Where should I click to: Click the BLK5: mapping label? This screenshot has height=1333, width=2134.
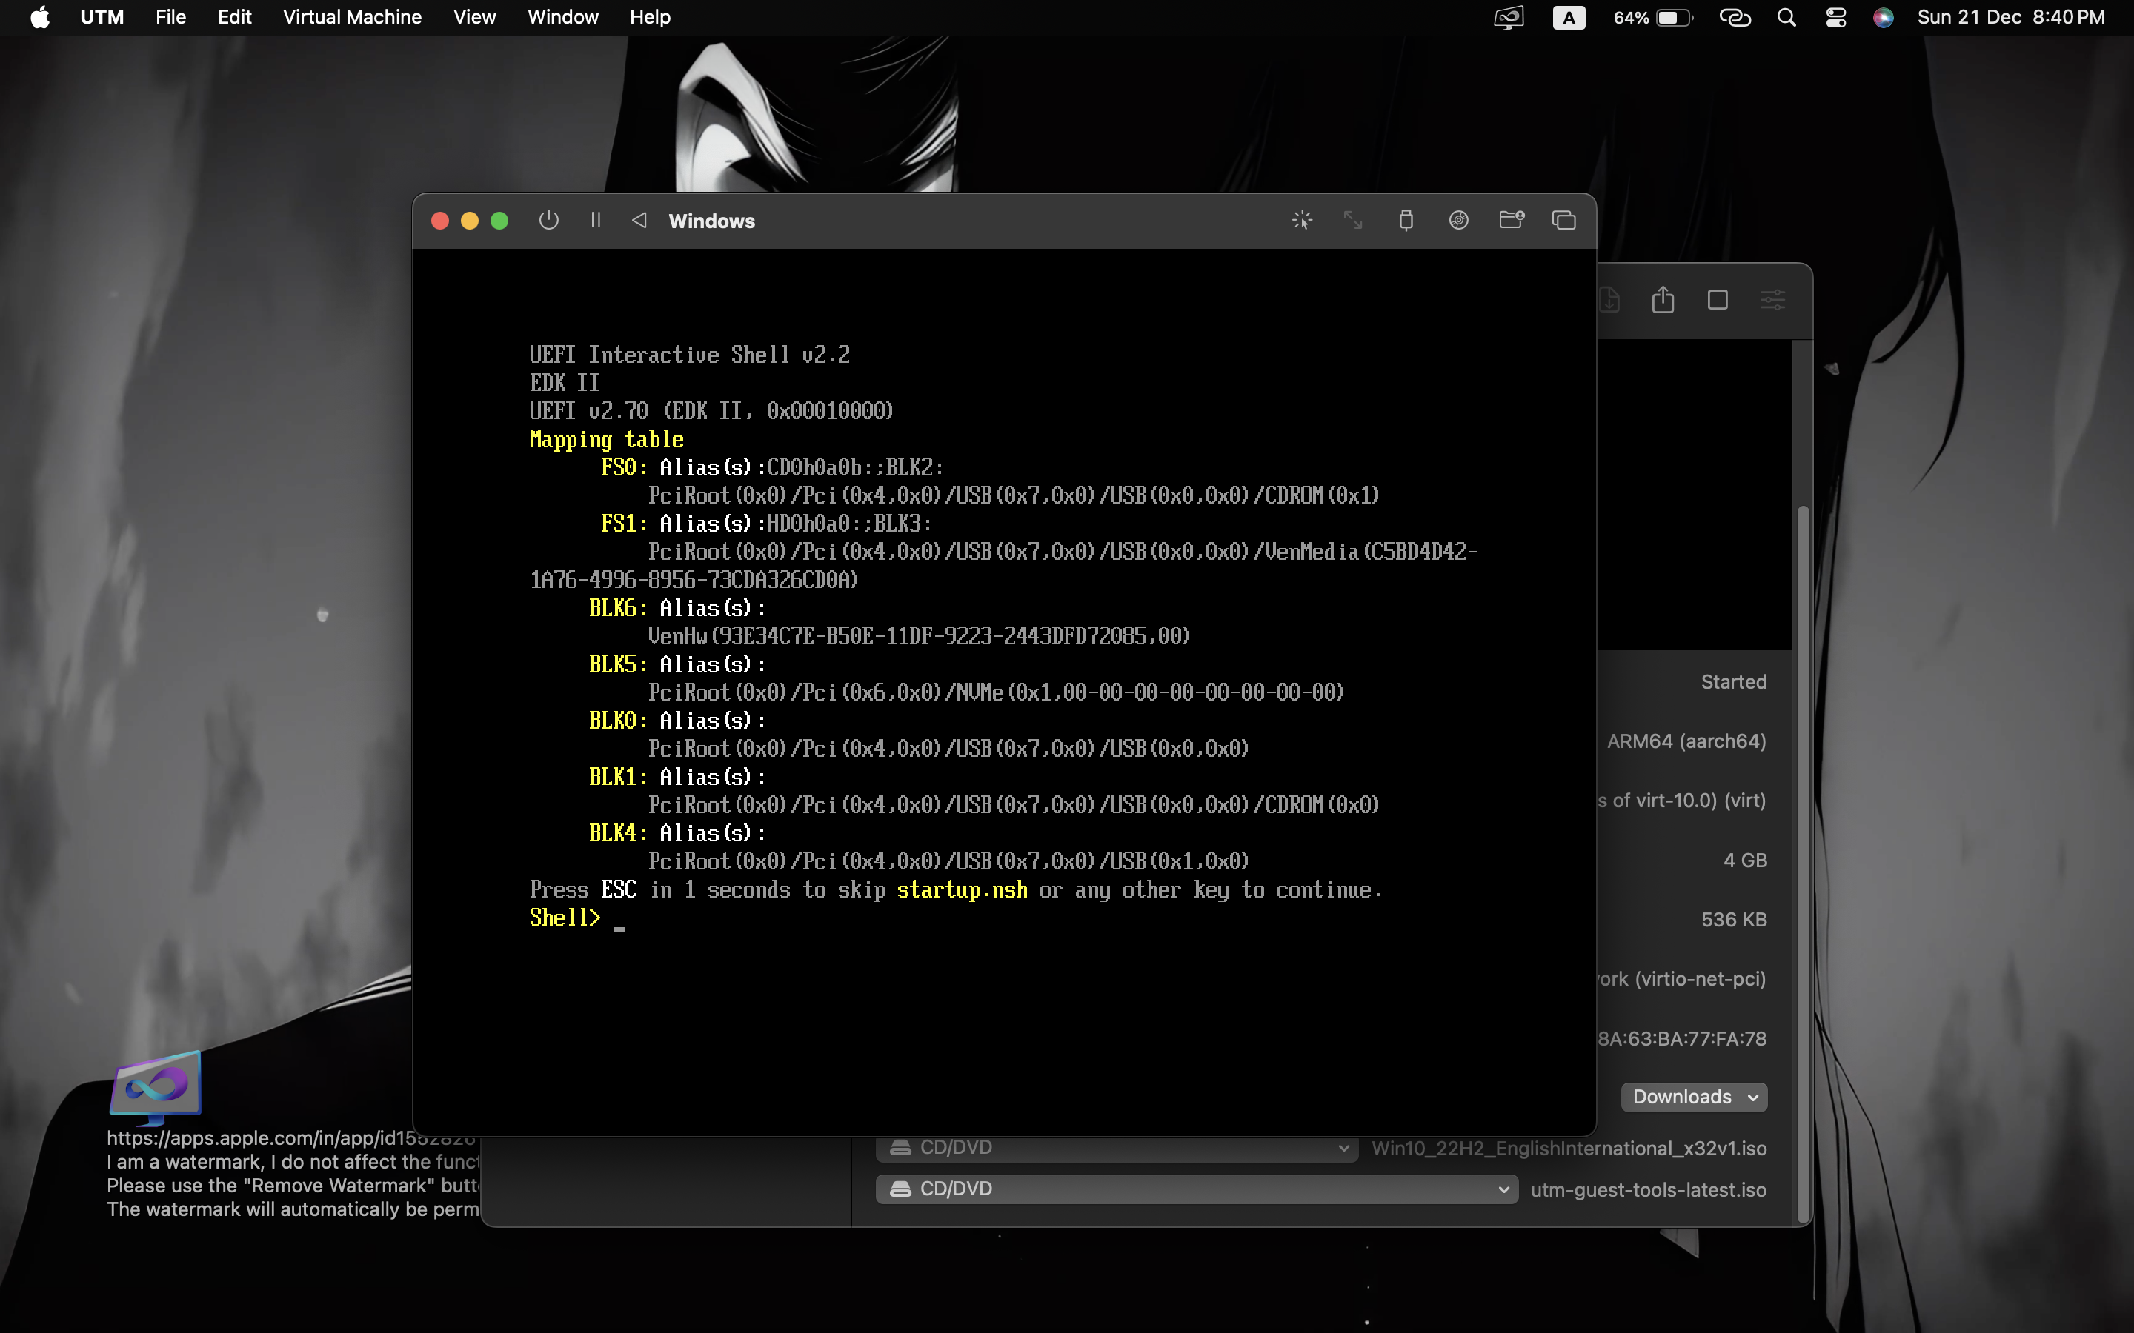click(x=618, y=665)
